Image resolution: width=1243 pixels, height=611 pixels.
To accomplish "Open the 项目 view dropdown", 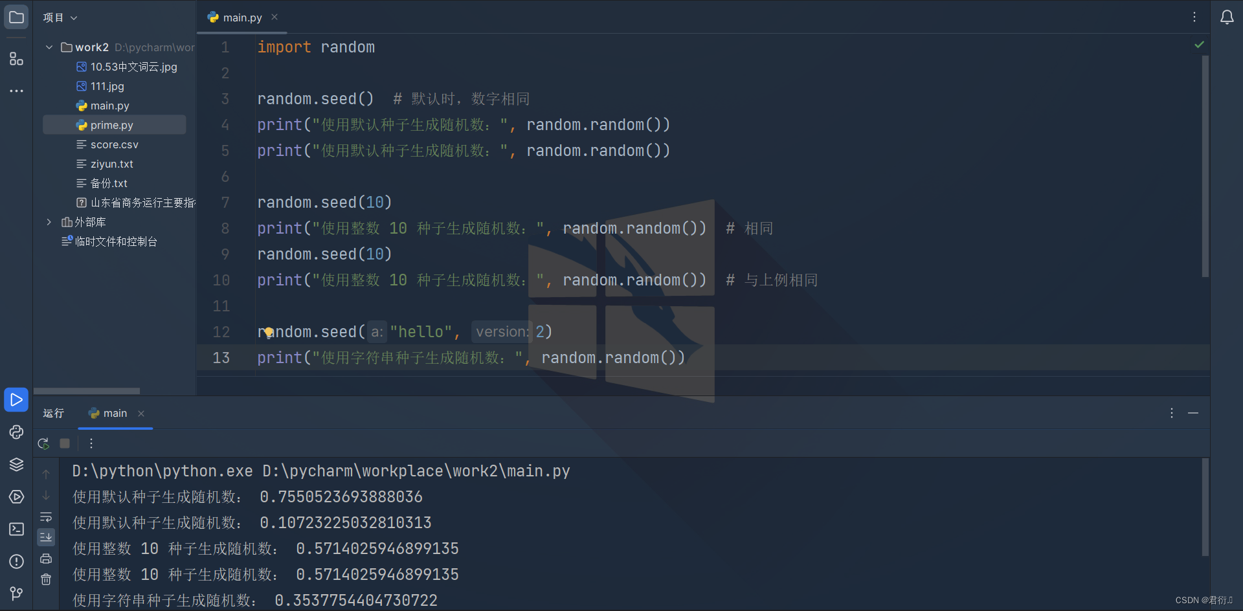I will click(60, 17).
